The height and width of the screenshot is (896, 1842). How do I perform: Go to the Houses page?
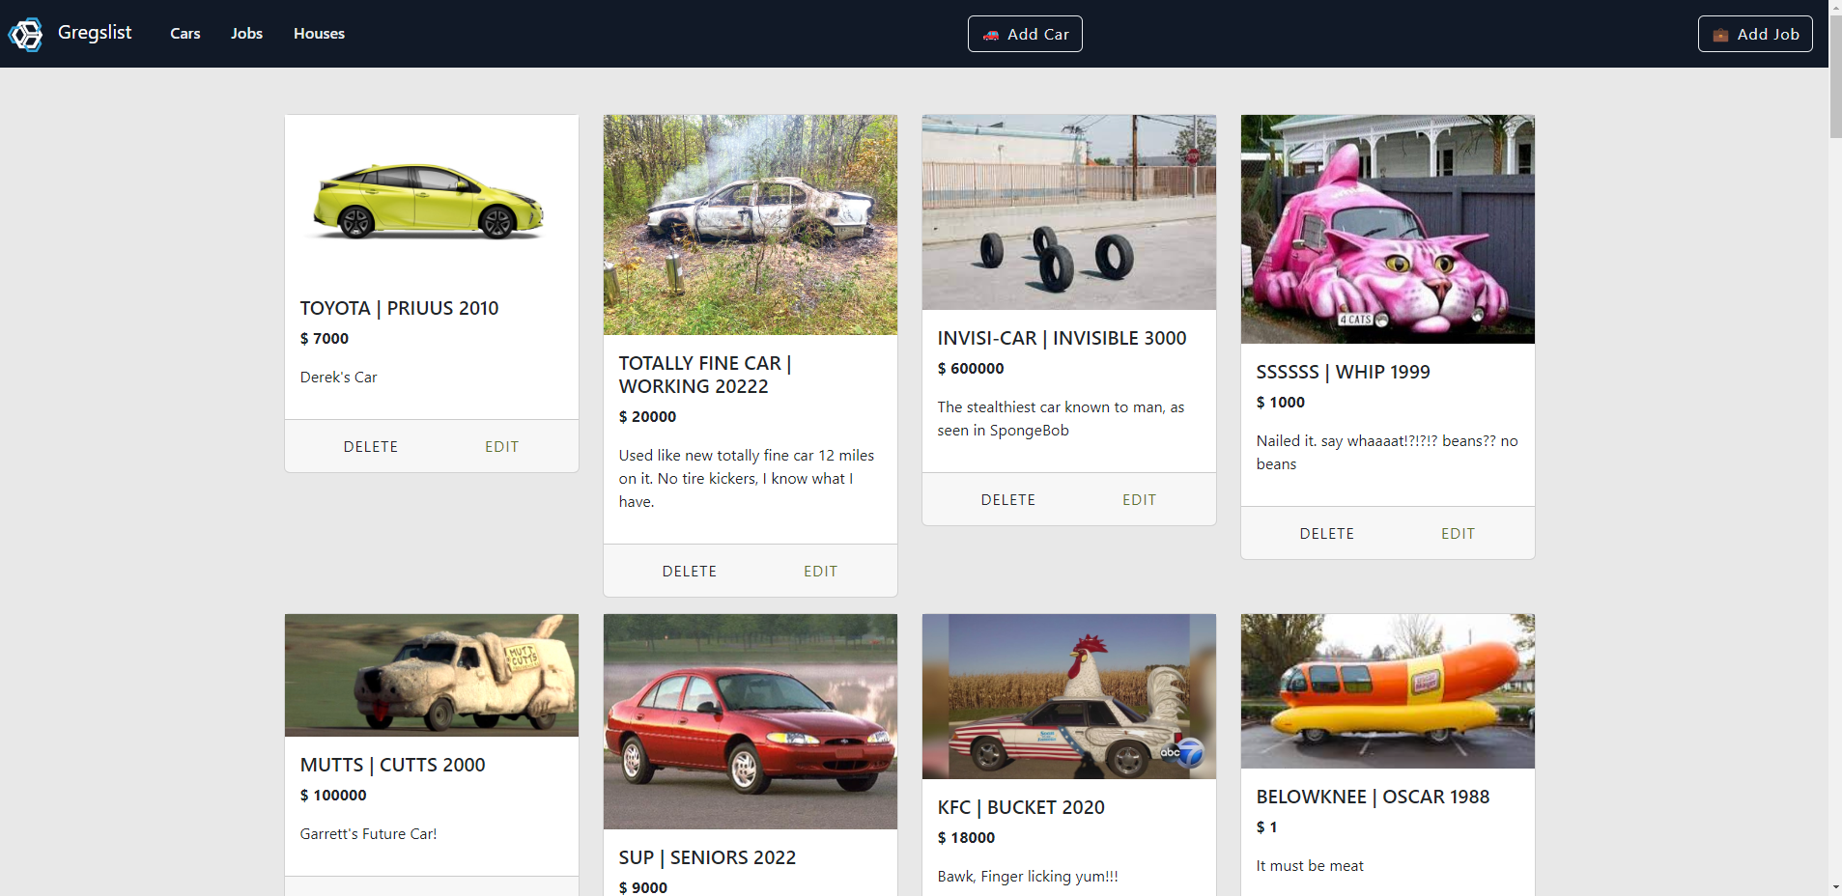coord(319,34)
